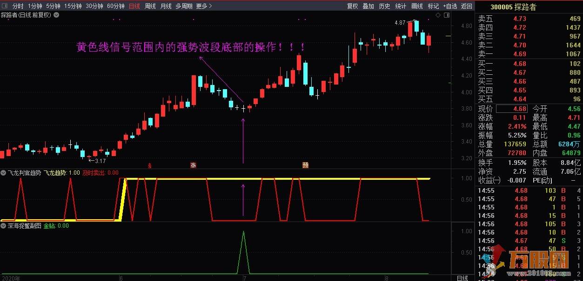Toggle 复权 price adjustment

353,6
